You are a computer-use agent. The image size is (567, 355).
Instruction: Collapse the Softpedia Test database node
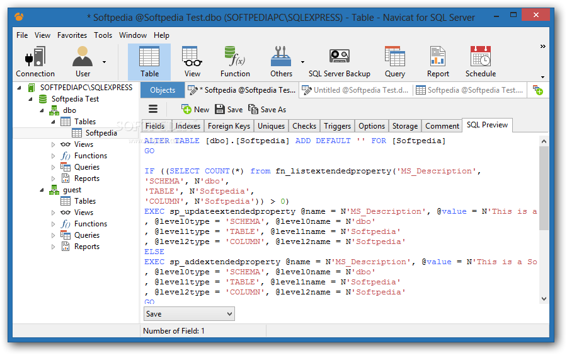coord(30,99)
